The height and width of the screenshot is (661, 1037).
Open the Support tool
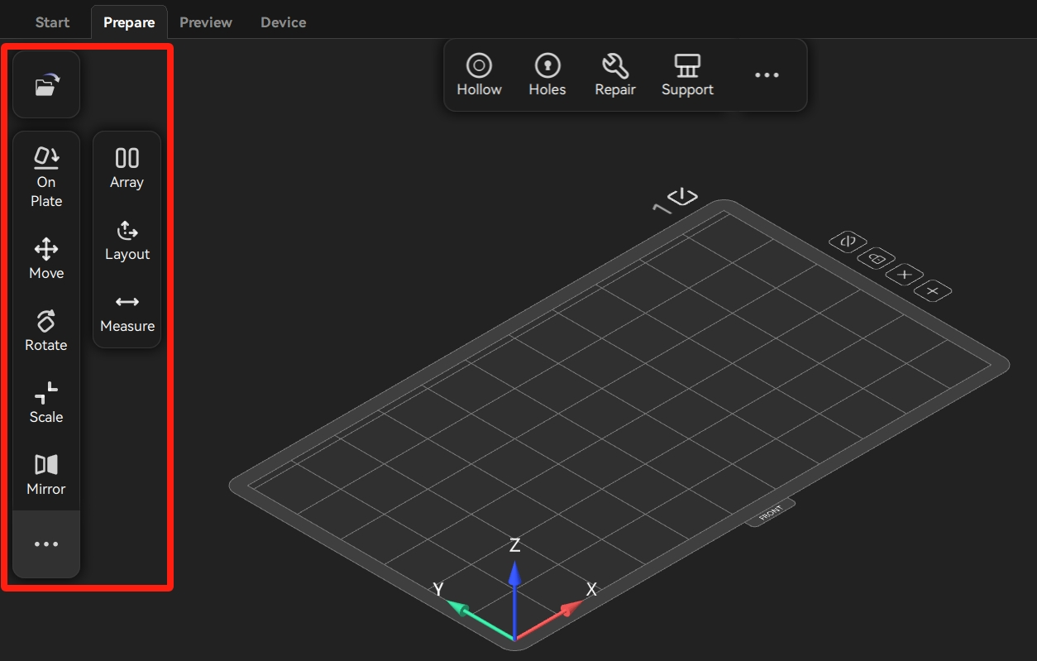687,74
